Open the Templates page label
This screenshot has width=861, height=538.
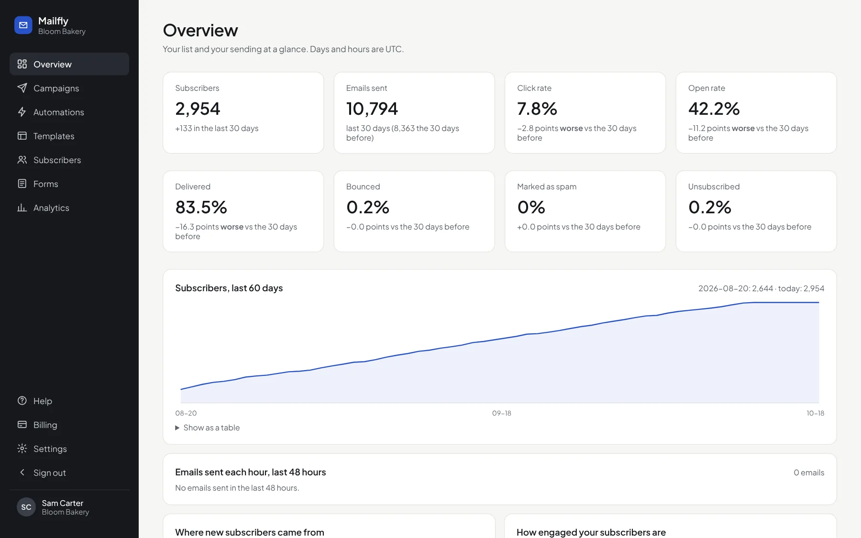click(x=54, y=136)
